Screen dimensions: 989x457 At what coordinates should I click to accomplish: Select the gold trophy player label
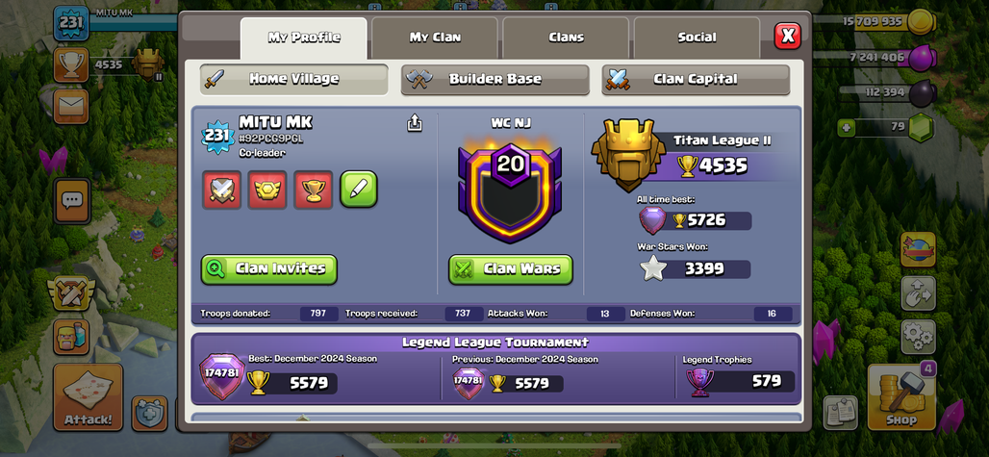pos(313,190)
